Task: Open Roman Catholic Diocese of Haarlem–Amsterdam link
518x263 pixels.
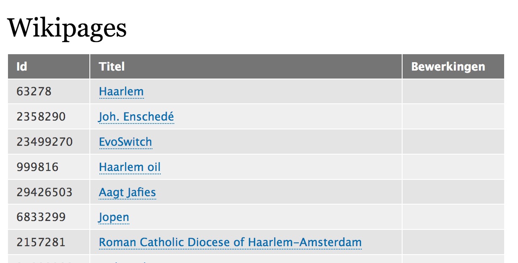Action: (x=230, y=242)
